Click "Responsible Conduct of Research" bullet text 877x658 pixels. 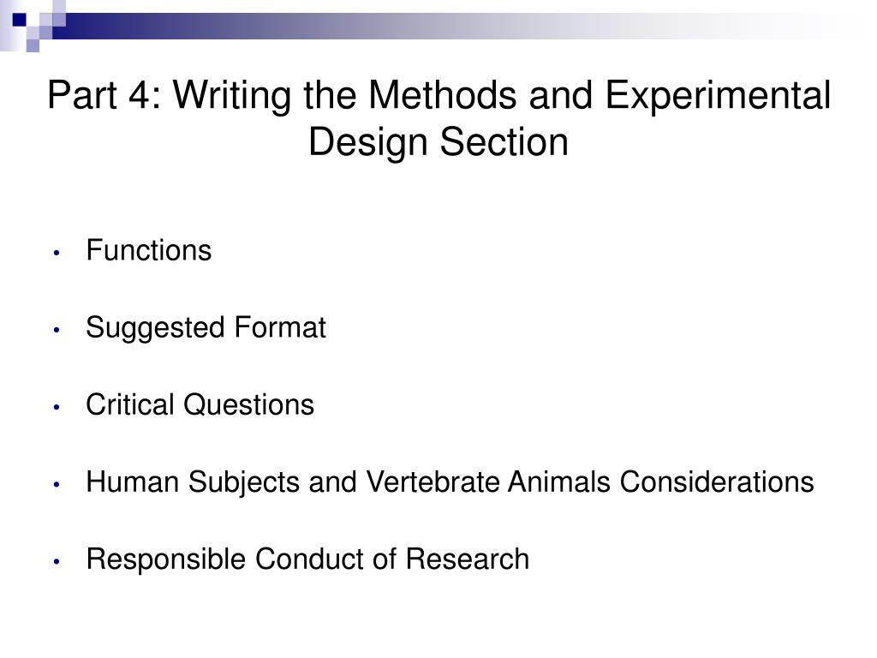coord(307,559)
